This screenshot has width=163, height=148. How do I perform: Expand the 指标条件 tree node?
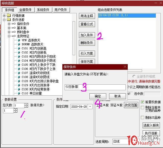9,24
